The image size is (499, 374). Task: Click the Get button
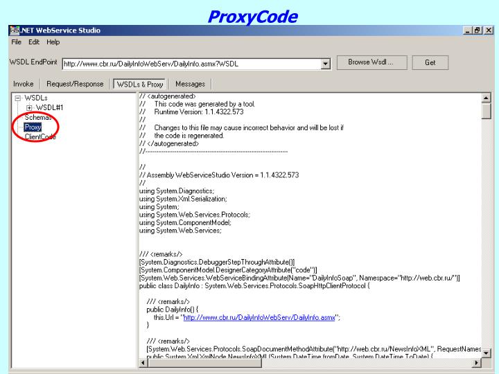click(430, 62)
